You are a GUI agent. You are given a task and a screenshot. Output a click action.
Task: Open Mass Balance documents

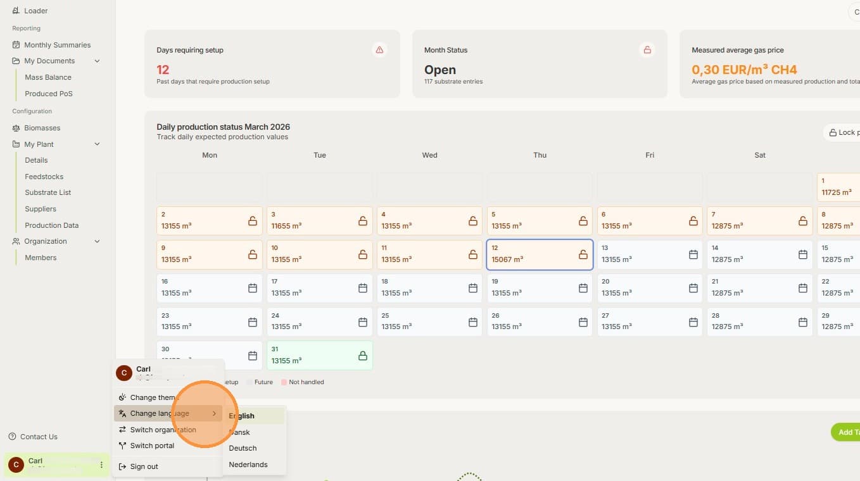point(48,77)
